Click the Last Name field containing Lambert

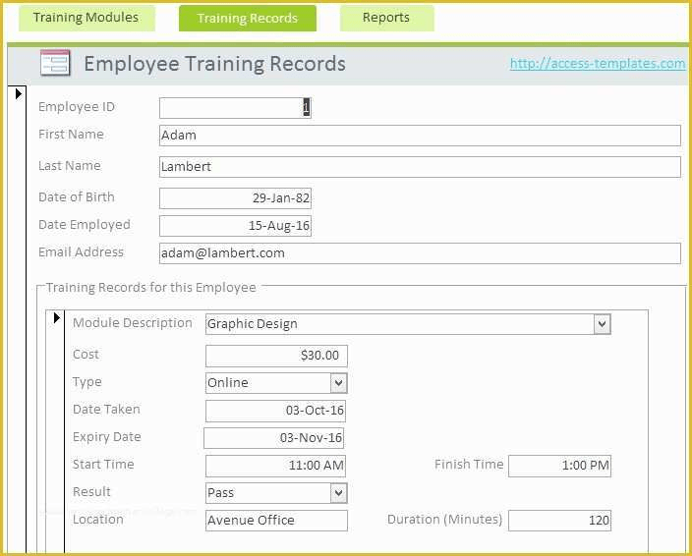coord(420,167)
